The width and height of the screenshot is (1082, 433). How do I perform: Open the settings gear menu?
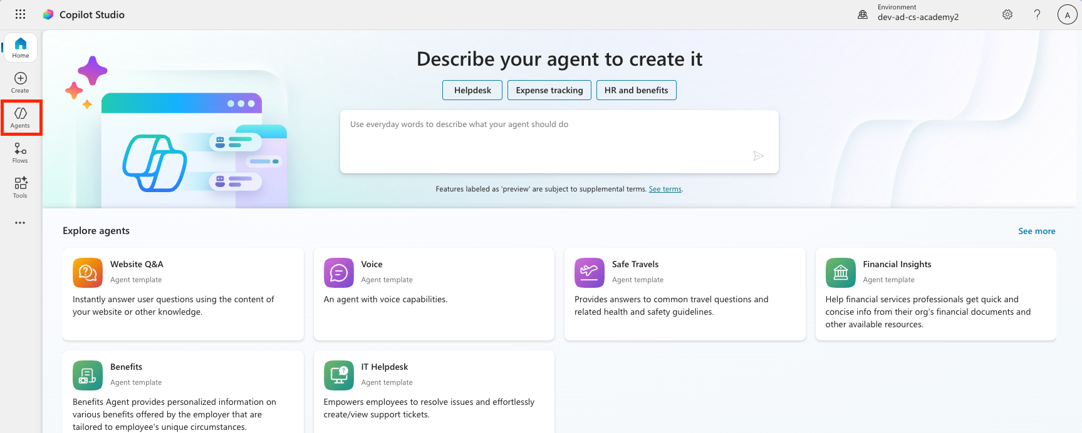(x=1007, y=14)
